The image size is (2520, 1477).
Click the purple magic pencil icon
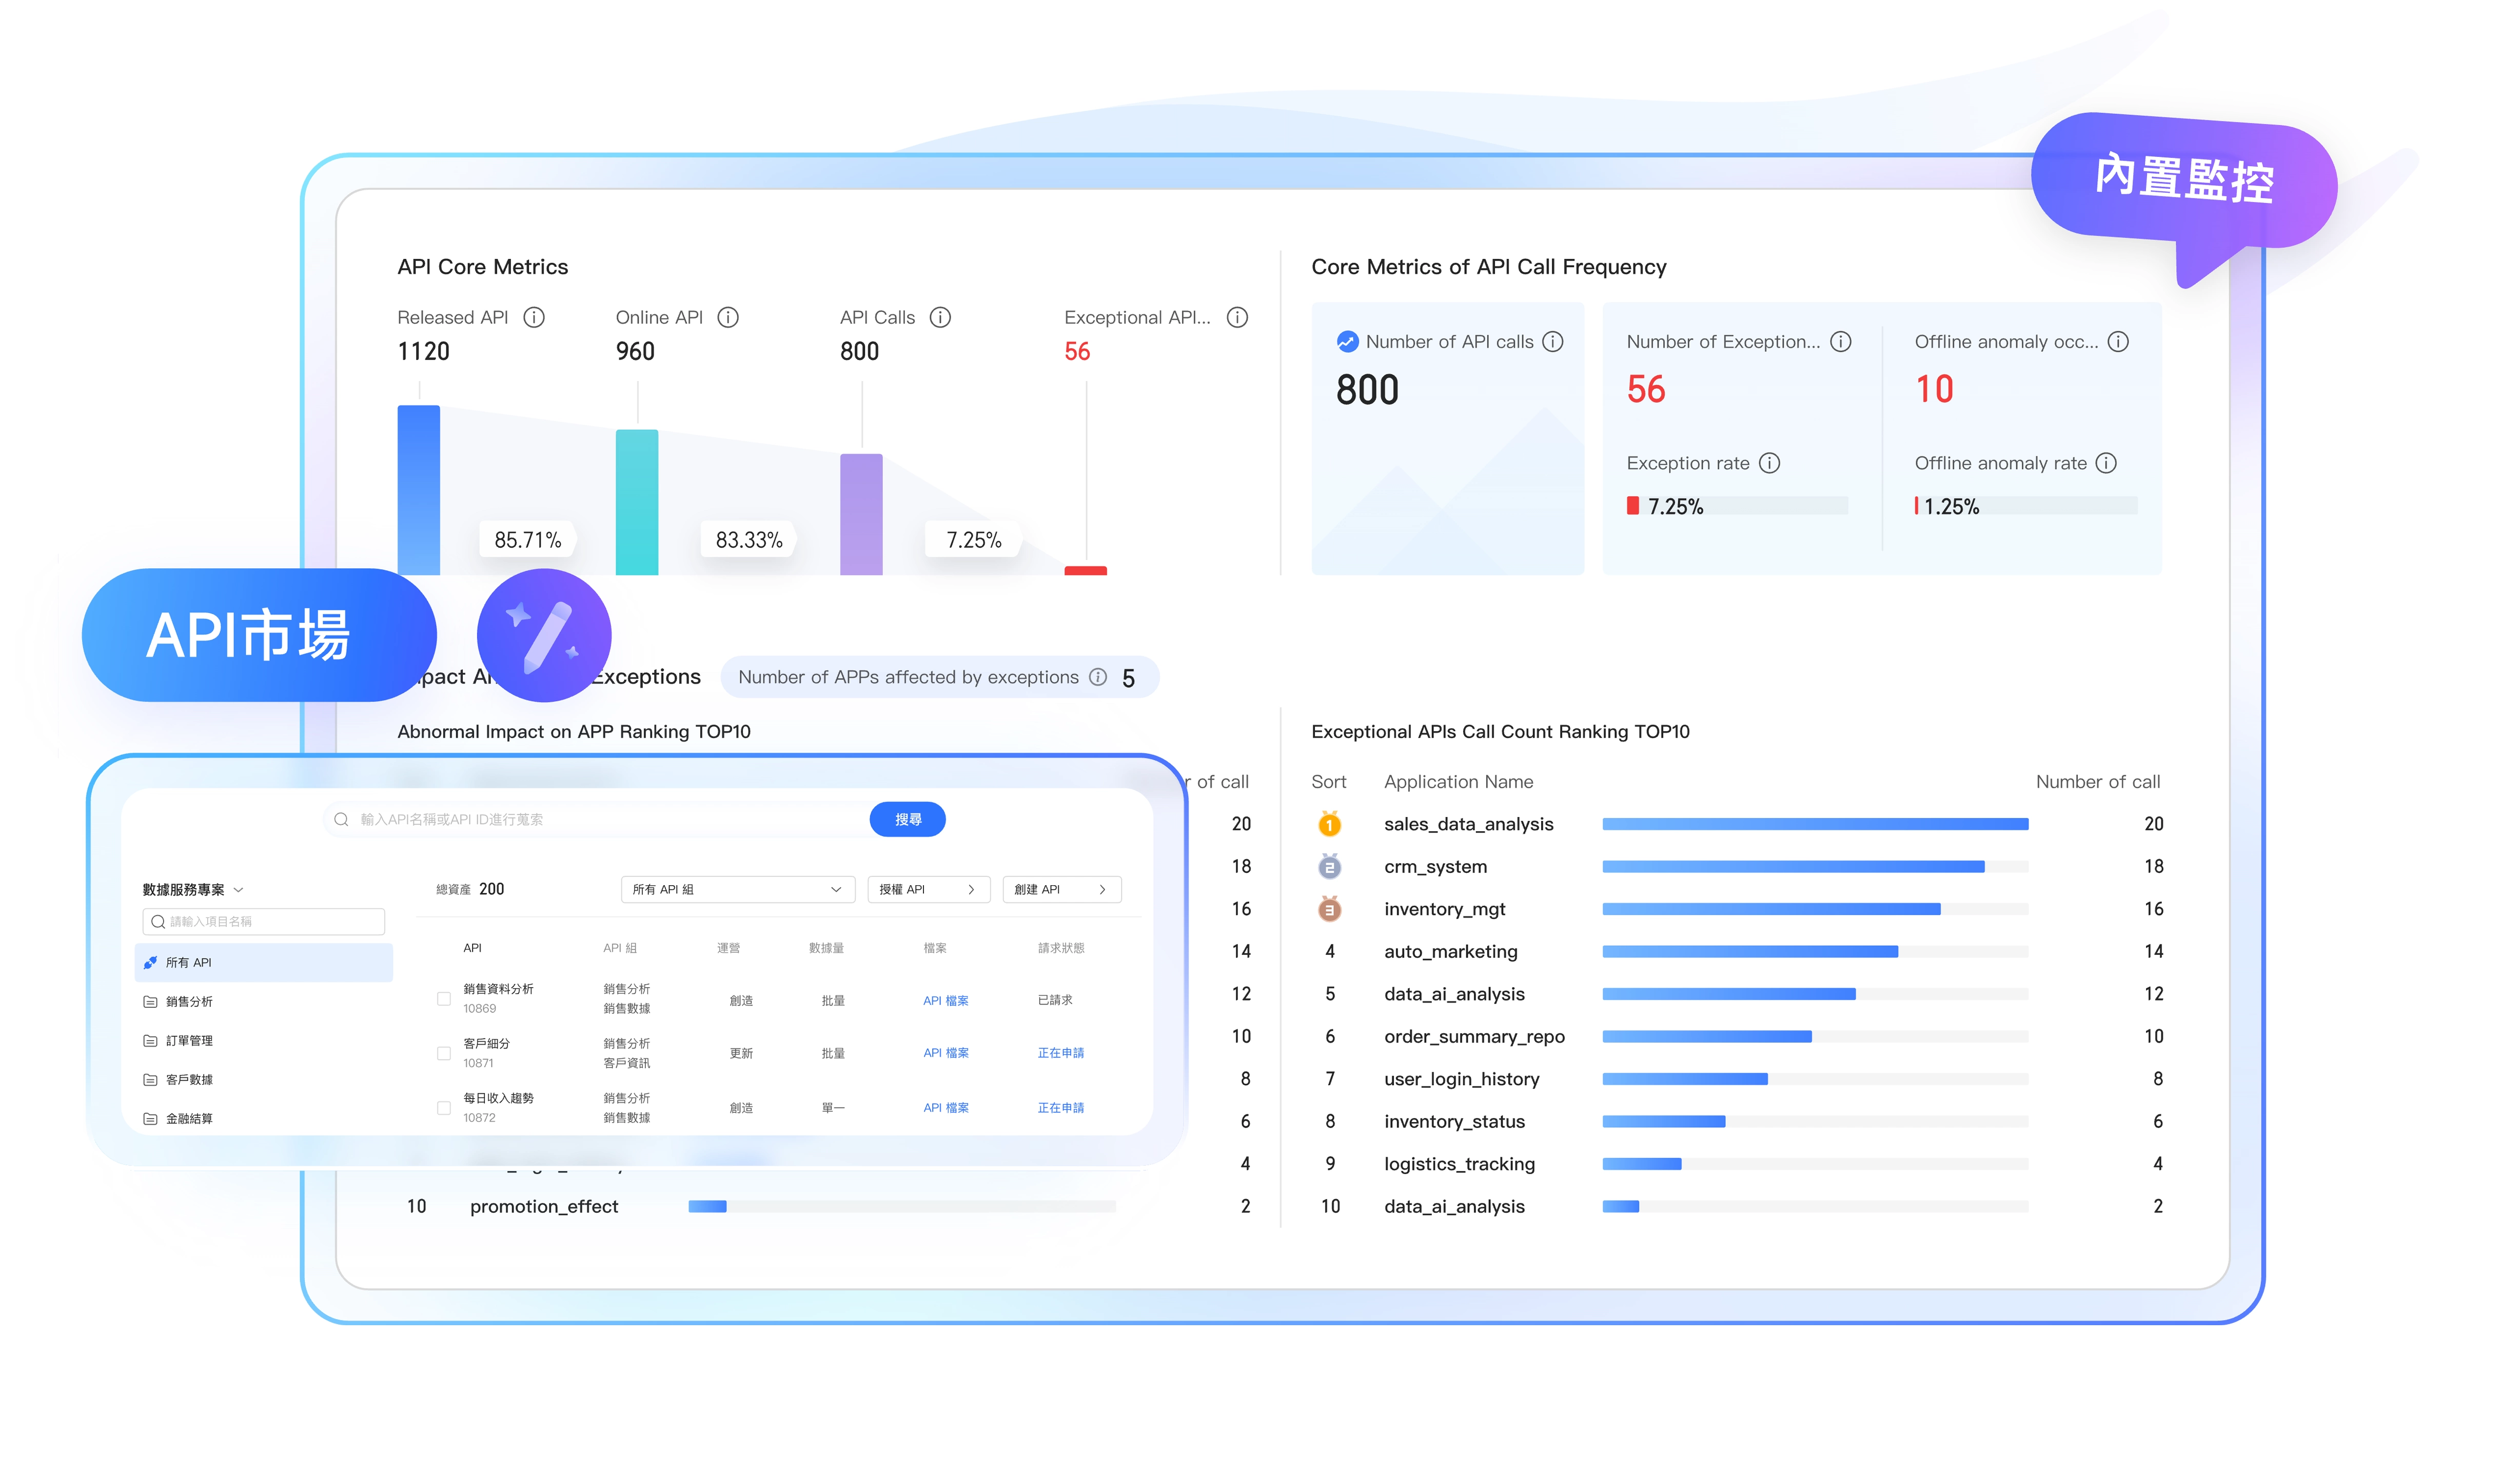tap(544, 635)
